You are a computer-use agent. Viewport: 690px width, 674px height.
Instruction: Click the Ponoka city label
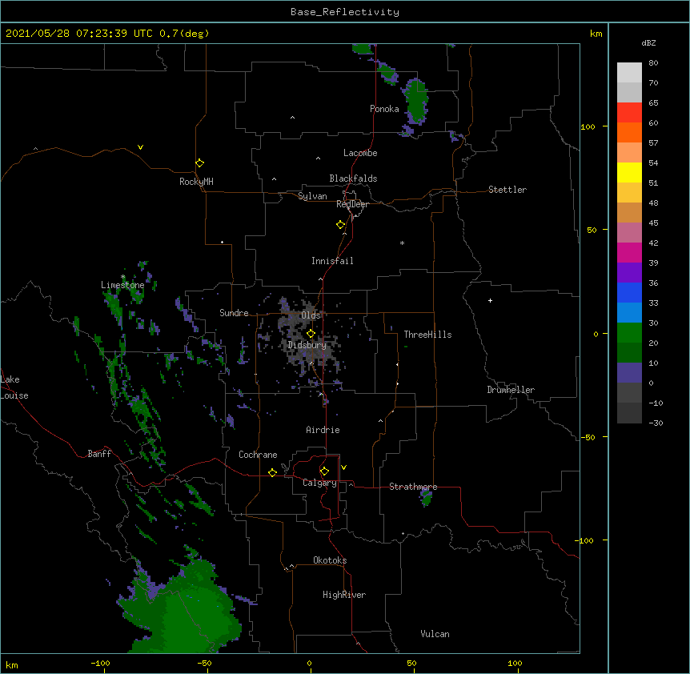point(384,109)
